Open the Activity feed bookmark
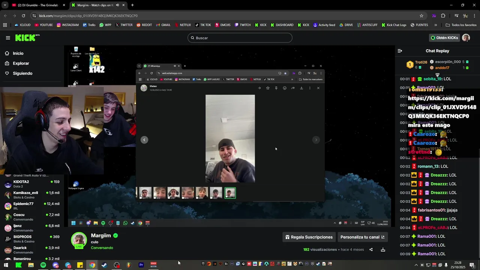The image size is (480, 270). click(x=324, y=25)
